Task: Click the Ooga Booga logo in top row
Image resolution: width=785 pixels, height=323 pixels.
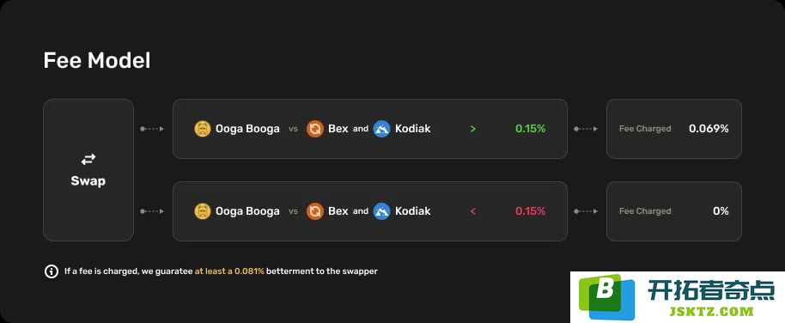Action: coord(203,129)
